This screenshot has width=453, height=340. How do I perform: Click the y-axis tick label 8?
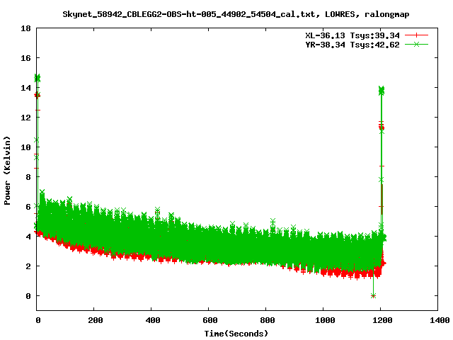coord(28,177)
